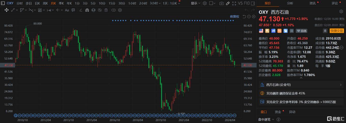
Task: Select the wave pattern drawing tool
Action: click(31, 10)
